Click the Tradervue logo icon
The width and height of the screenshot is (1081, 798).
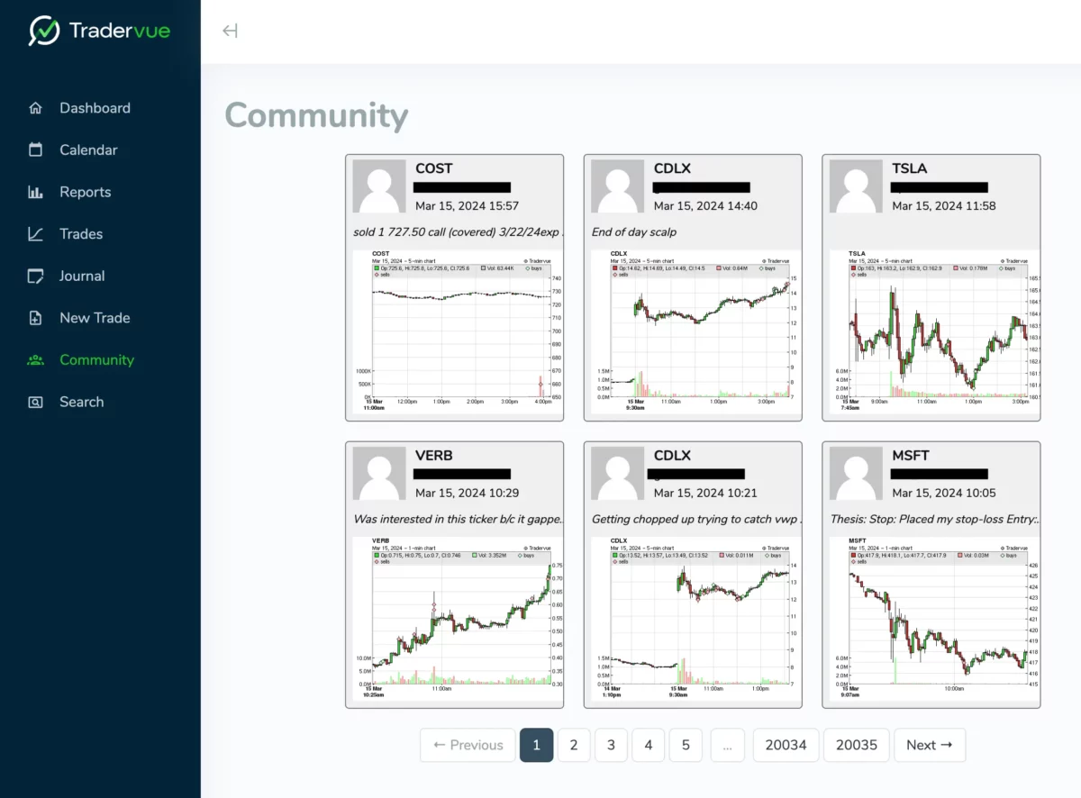(x=44, y=32)
